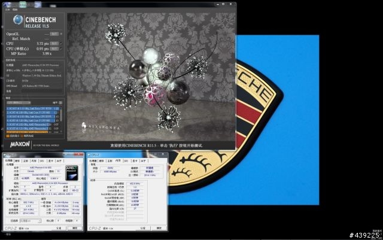This screenshot has height=240, width=383.
Task: Close the CPU-Z processor window
Action: click(x=78, y=154)
